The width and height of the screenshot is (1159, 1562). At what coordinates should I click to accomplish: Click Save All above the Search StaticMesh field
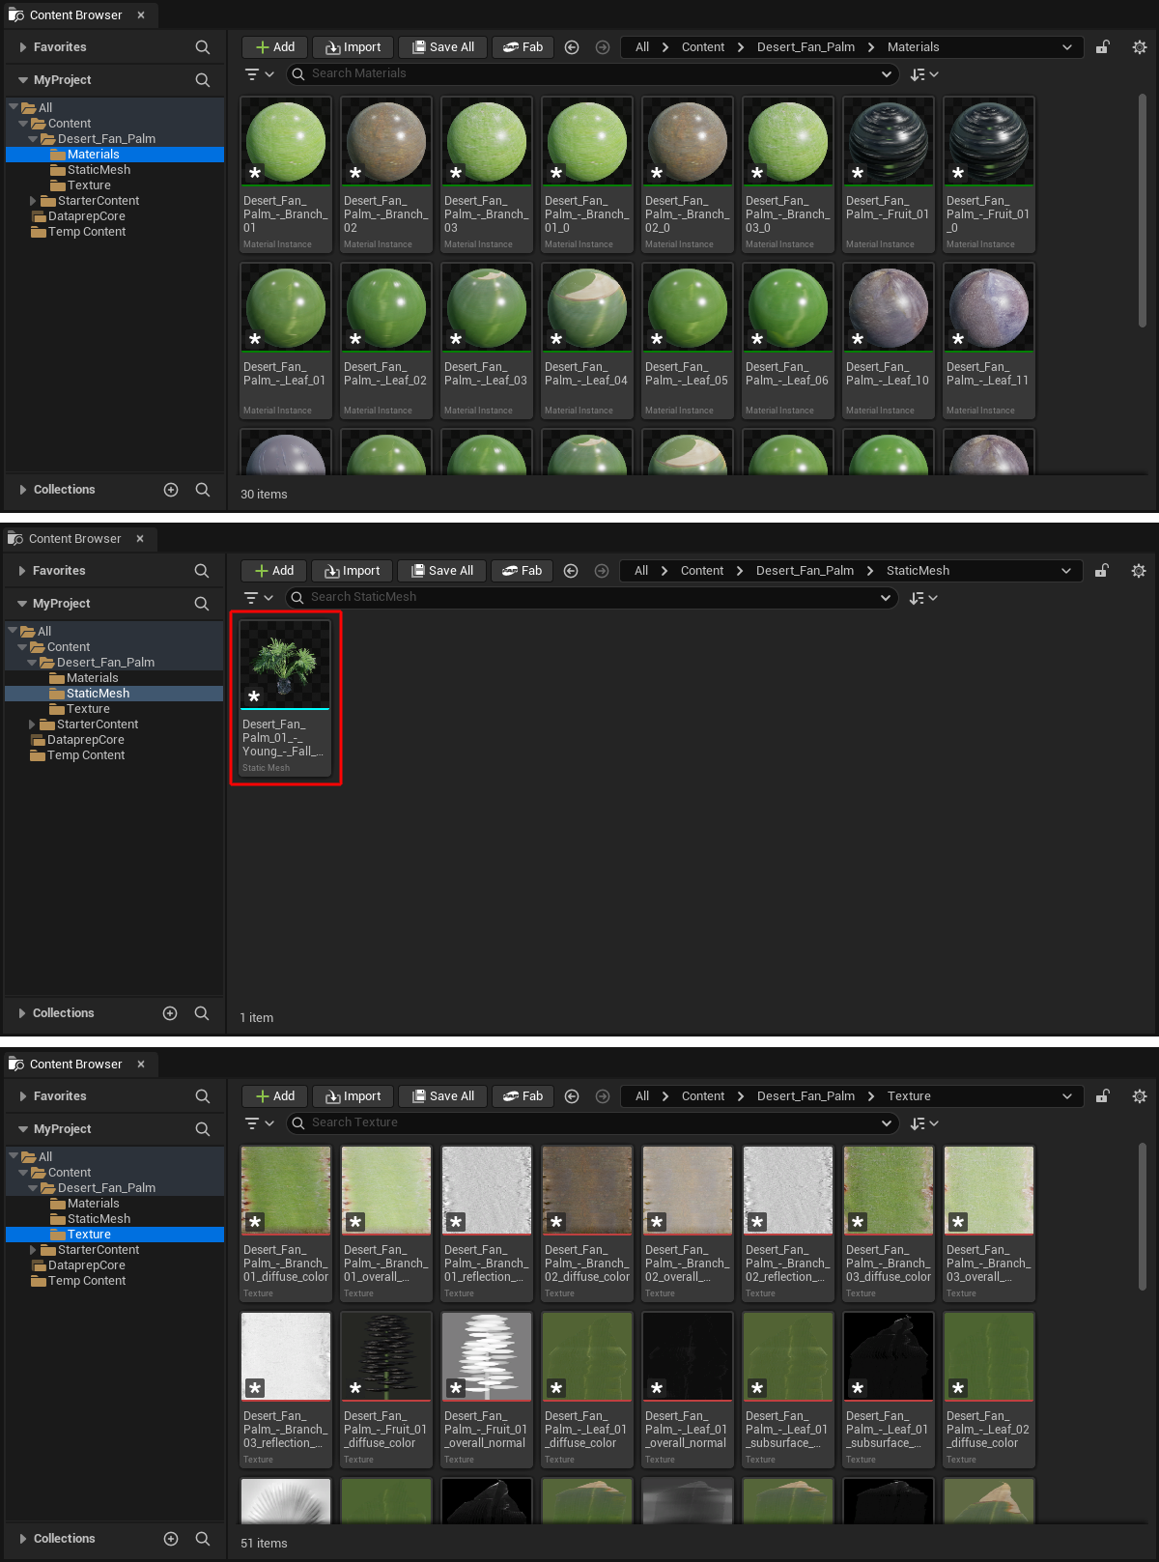pos(440,571)
